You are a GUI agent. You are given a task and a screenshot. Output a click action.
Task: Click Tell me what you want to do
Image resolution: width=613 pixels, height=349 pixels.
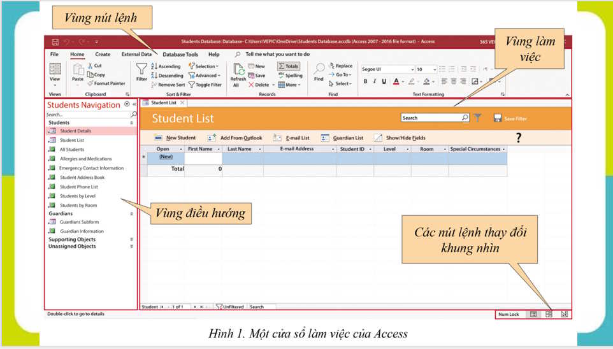277,54
